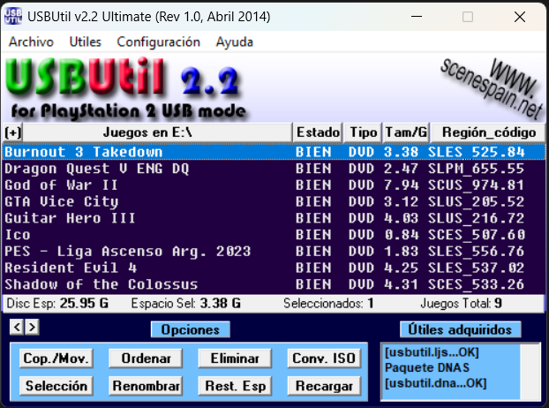
Task: Click the Renombrar button
Action: click(x=146, y=386)
